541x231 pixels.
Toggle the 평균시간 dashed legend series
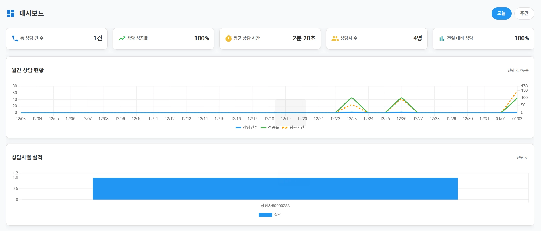[x=293, y=128]
